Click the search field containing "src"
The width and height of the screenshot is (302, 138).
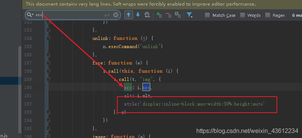tap(73, 15)
